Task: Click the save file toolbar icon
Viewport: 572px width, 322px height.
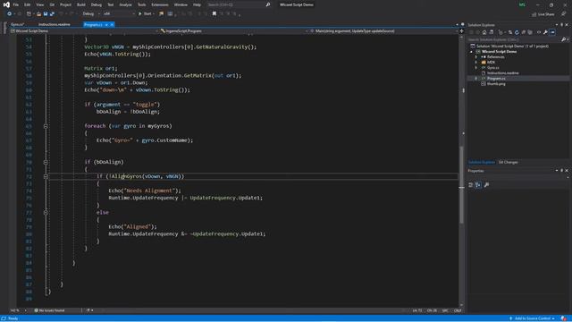Action: tap(46, 14)
